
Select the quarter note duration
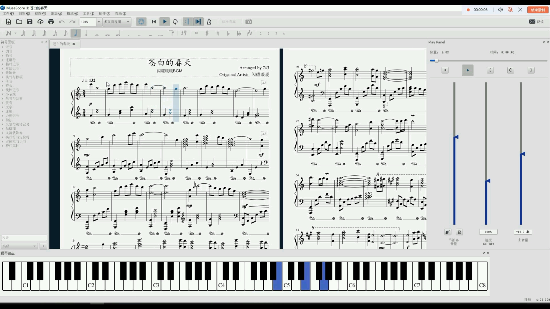click(76, 33)
